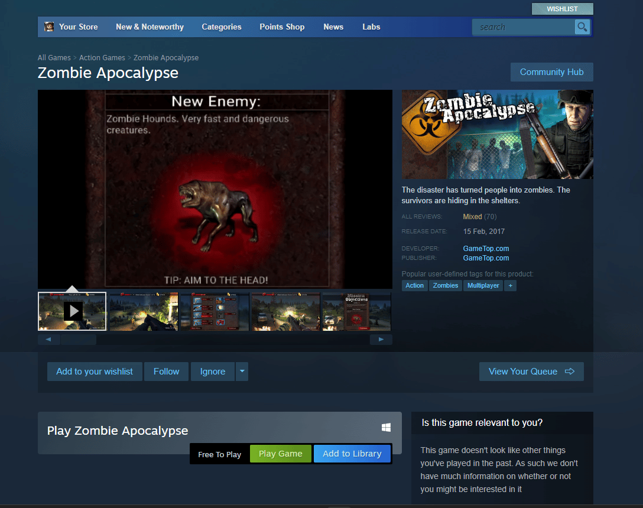This screenshot has width=643, height=508.
Task: Open the GameTop.com developer link
Action: click(486, 249)
